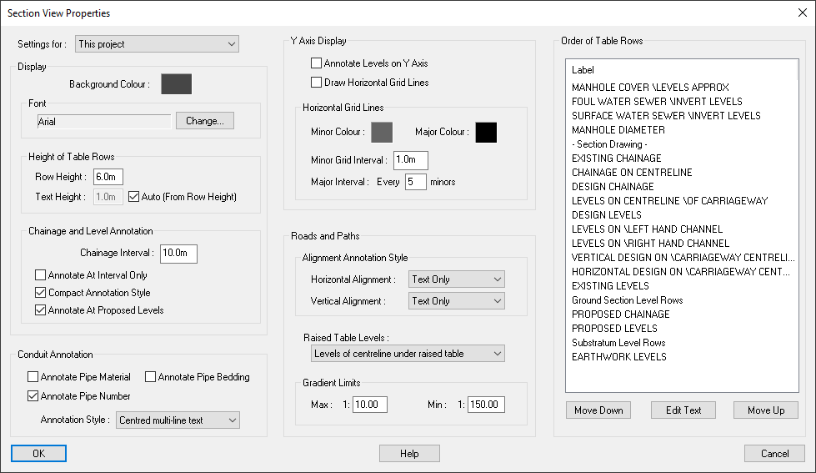Open conduit Annotation Style dropdown
816x473 pixels.
click(x=178, y=420)
